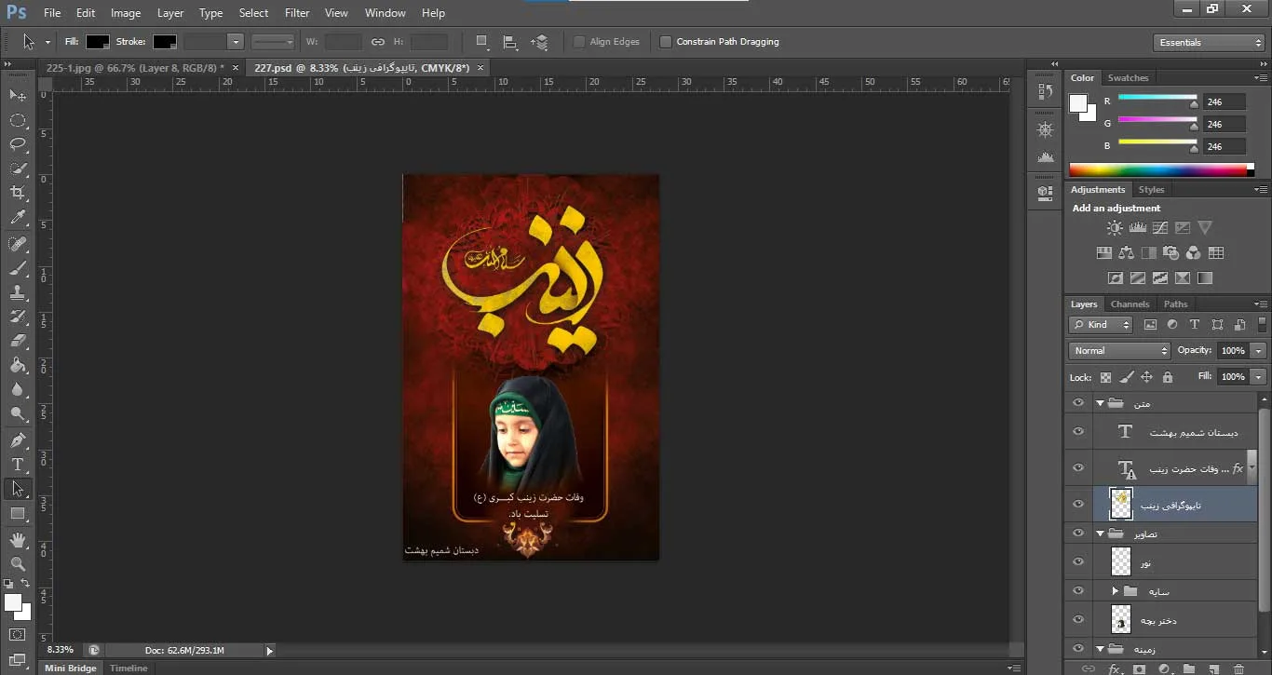The image size is (1272, 675).
Task: Select the Spot Healing Brush tool
Action: tap(18, 244)
